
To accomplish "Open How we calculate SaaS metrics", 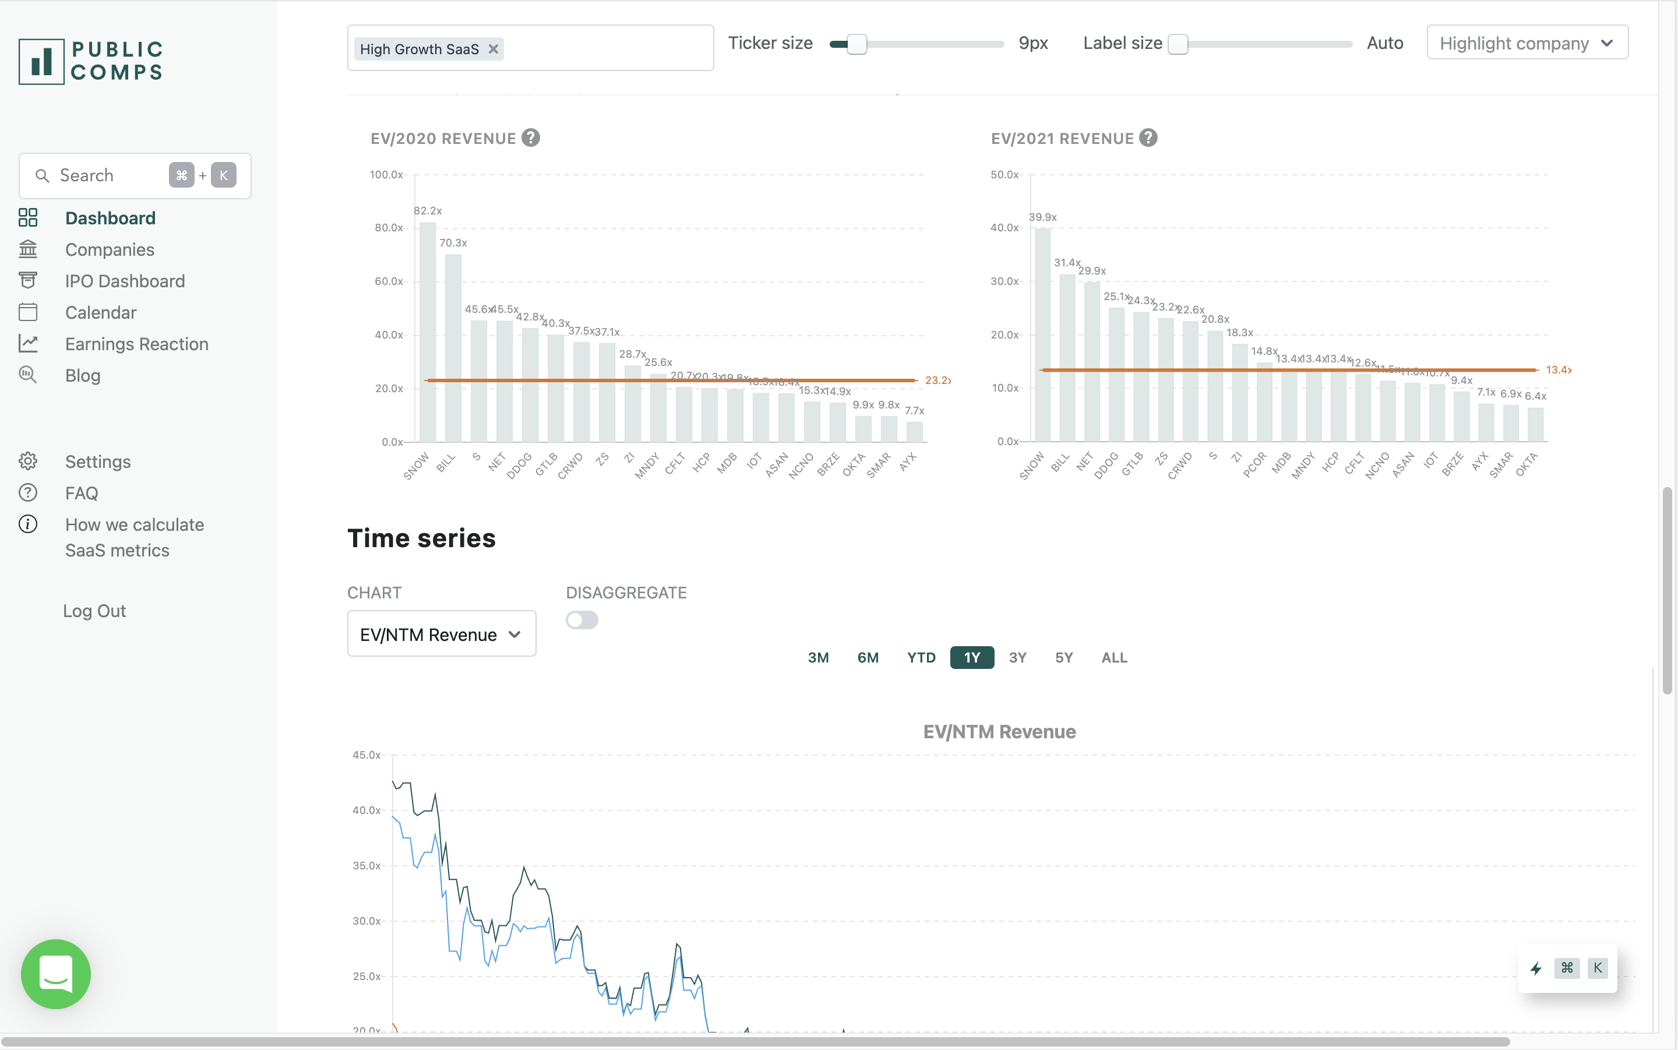I will [134, 537].
